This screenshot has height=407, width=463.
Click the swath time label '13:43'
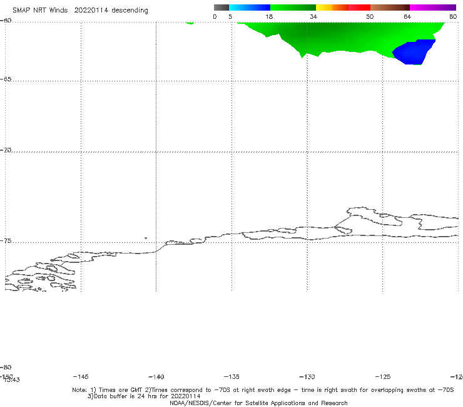pyautogui.click(x=12, y=380)
